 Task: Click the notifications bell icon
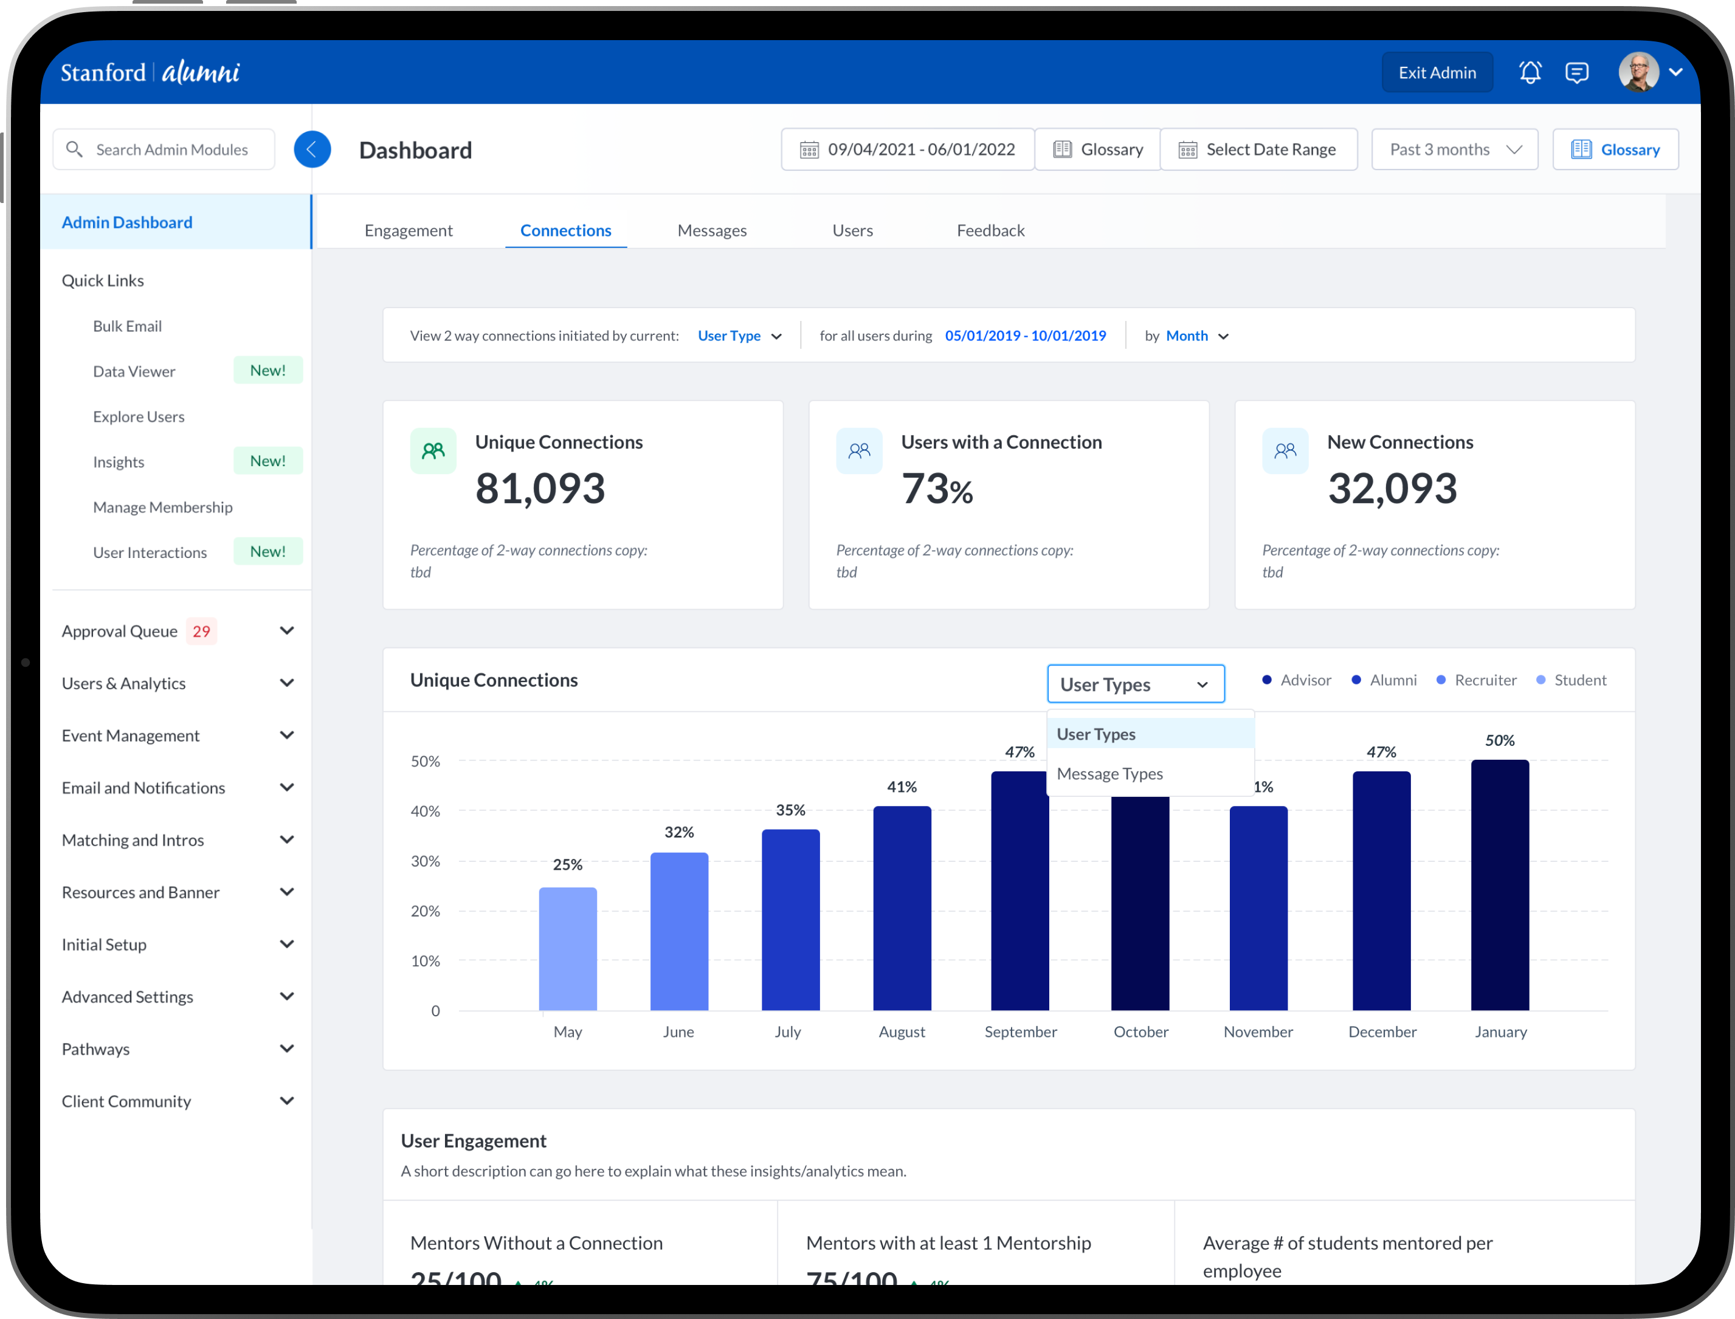(1530, 72)
